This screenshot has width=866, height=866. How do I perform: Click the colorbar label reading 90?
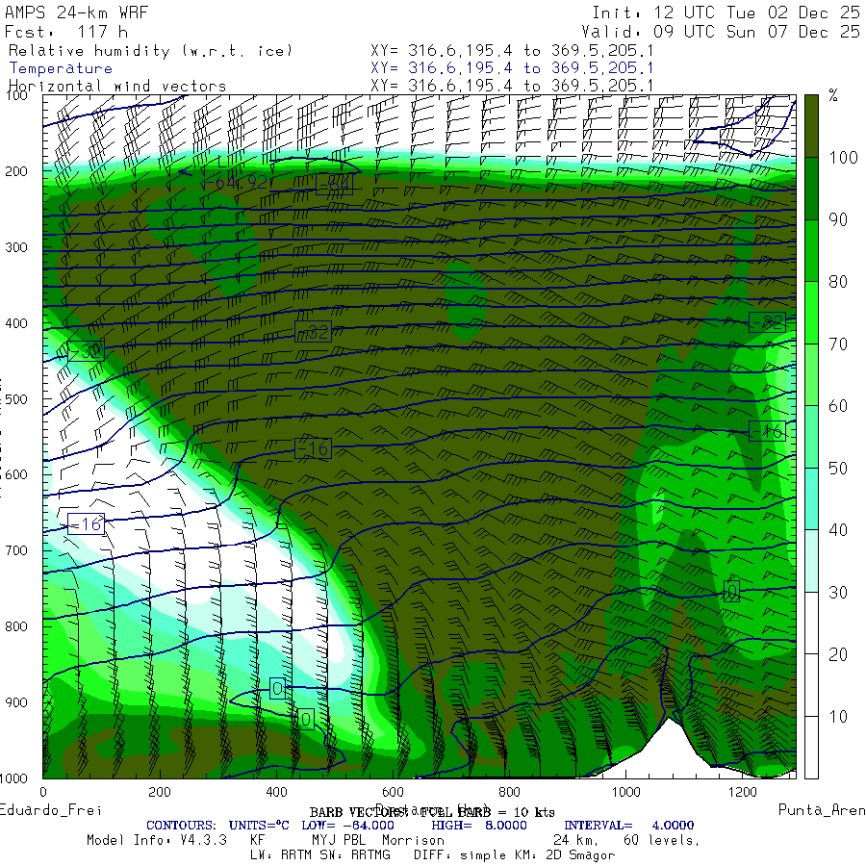coord(838,219)
